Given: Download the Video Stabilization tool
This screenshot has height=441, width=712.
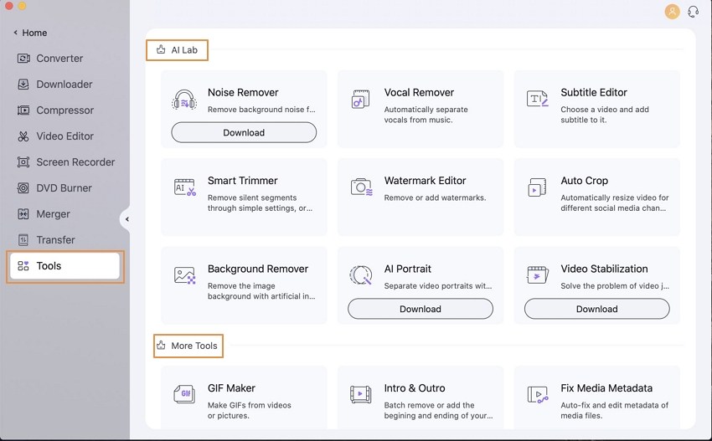Looking at the screenshot, I should click(x=596, y=309).
